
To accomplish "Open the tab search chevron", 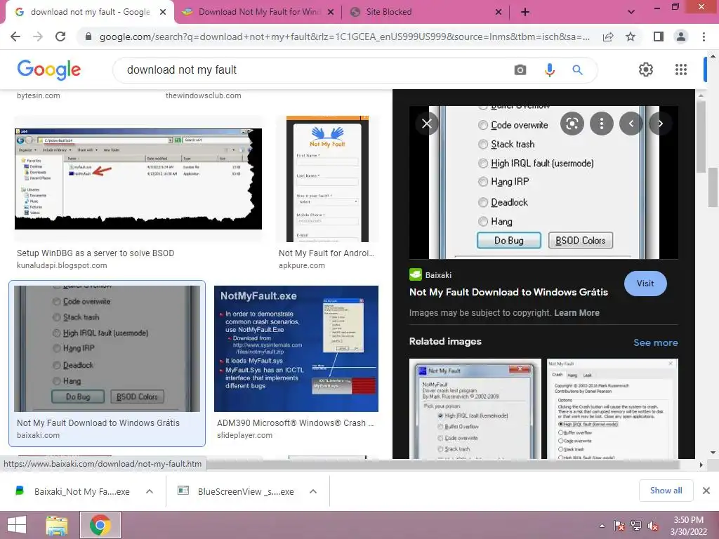I will (x=631, y=12).
